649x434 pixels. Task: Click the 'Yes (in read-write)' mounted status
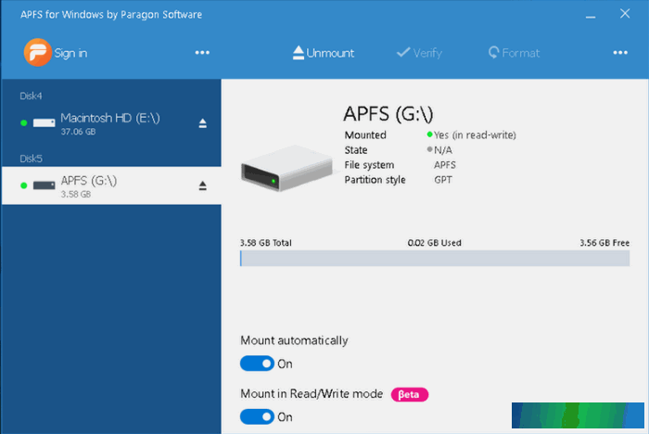(x=475, y=135)
